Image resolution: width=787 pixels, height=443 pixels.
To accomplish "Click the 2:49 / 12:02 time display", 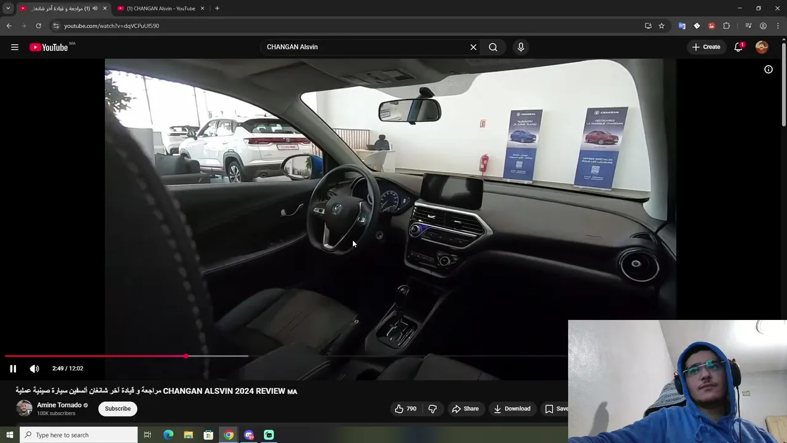I will coord(68,369).
